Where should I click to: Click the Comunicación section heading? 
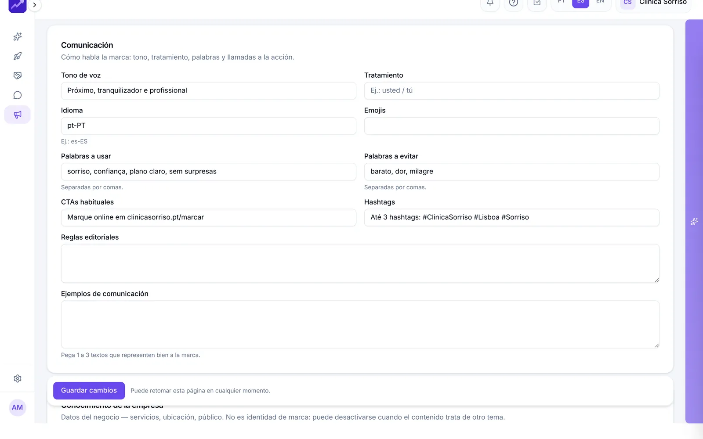point(87,45)
